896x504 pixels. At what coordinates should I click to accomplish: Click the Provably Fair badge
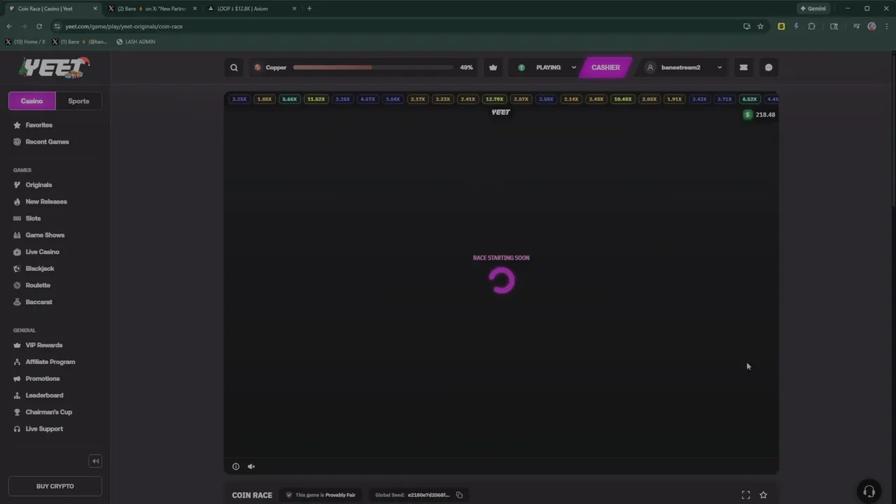(x=321, y=495)
